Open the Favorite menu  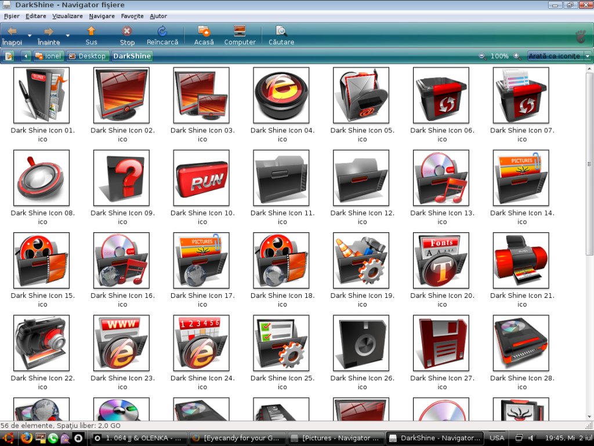tap(132, 16)
